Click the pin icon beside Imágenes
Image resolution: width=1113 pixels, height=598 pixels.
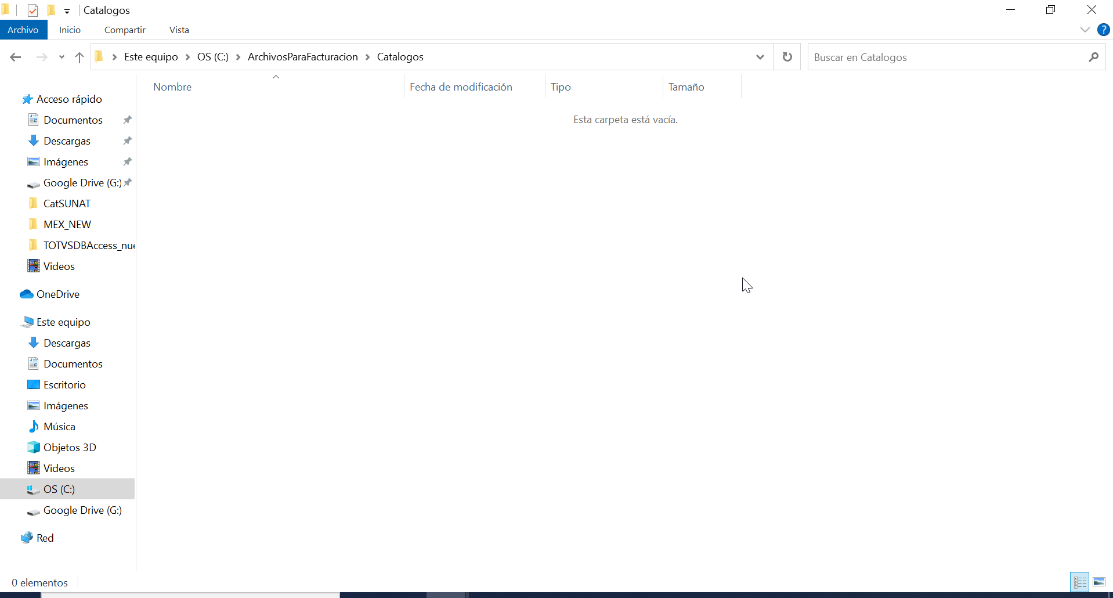[127, 161]
